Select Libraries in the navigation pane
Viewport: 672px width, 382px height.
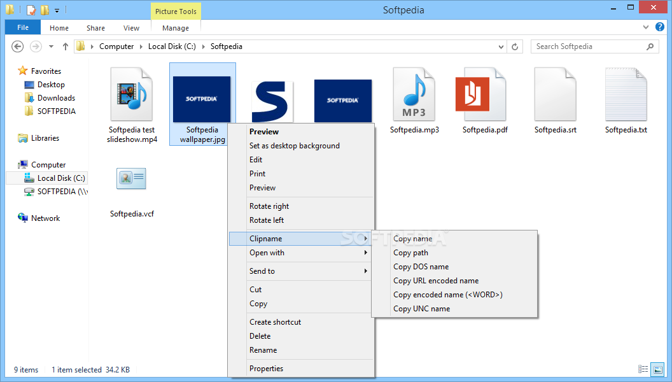pos(45,138)
